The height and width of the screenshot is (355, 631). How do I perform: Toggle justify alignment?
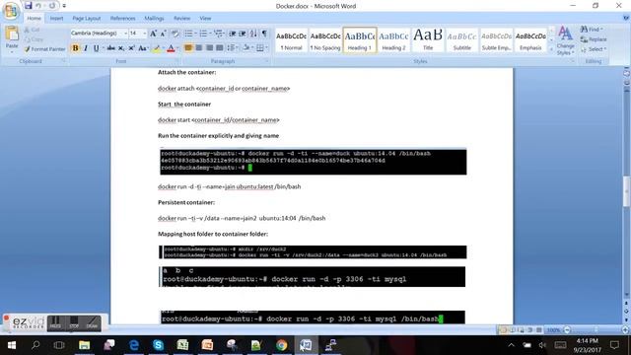coord(219,48)
